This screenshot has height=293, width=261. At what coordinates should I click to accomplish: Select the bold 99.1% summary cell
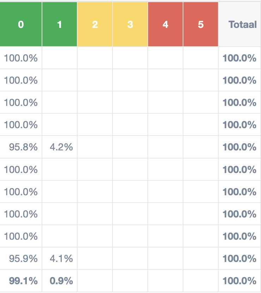(23, 281)
